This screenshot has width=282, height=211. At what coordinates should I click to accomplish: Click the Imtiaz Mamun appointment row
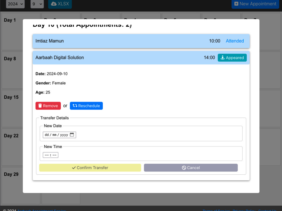point(141,41)
